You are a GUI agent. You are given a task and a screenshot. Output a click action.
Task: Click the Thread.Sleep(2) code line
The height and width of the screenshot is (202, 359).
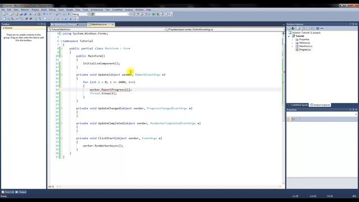click(103, 93)
